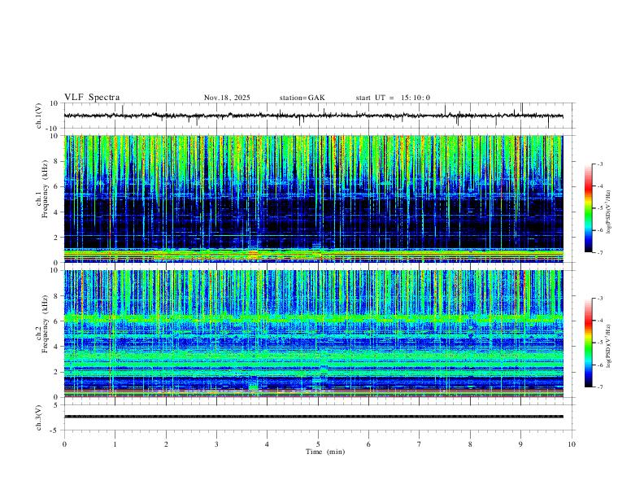This screenshot has height=498, width=644.
Task: Click time axis tick label "4"
Action: (x=267, y=444)
